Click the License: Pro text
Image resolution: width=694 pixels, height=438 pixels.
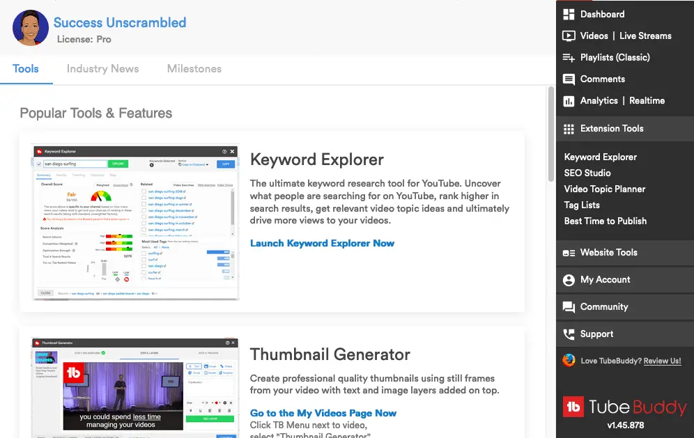tap(84, 40)
